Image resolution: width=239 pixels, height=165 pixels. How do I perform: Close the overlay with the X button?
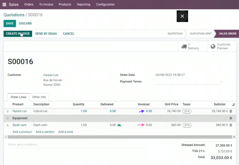[182, 16]
